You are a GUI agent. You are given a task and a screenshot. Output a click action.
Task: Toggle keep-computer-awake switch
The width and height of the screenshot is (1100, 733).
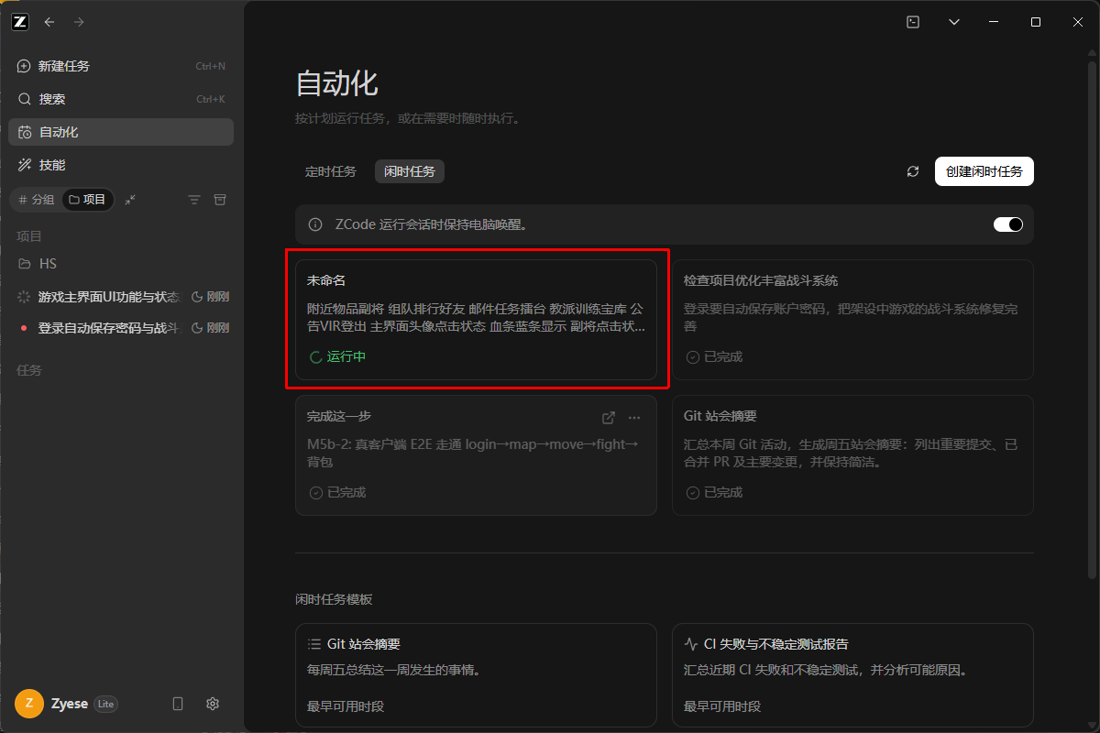pos(1008,224)
